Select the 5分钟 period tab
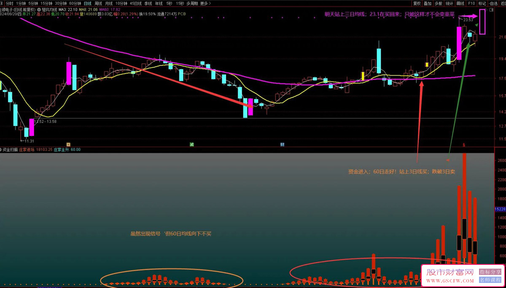 pos(33,3)
